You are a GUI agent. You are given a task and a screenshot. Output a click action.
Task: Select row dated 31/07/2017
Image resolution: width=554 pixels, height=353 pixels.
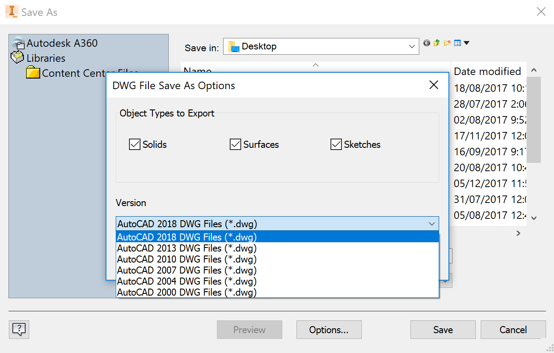[x=489, y=199]
